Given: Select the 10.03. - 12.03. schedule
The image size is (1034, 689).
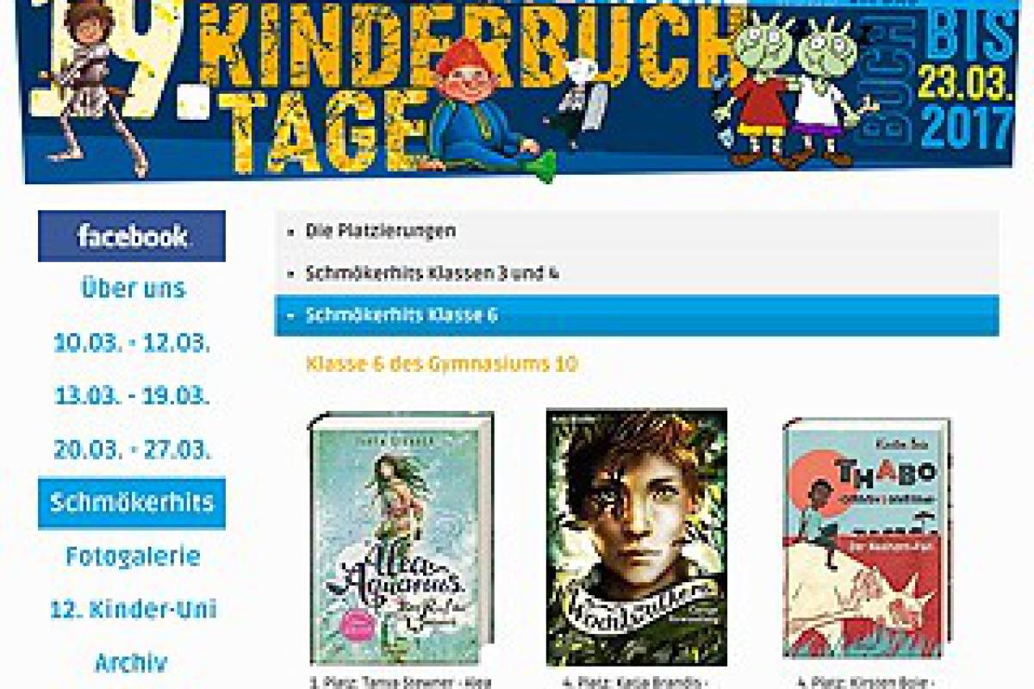Looking at the screenshot, I should (132, 343).
